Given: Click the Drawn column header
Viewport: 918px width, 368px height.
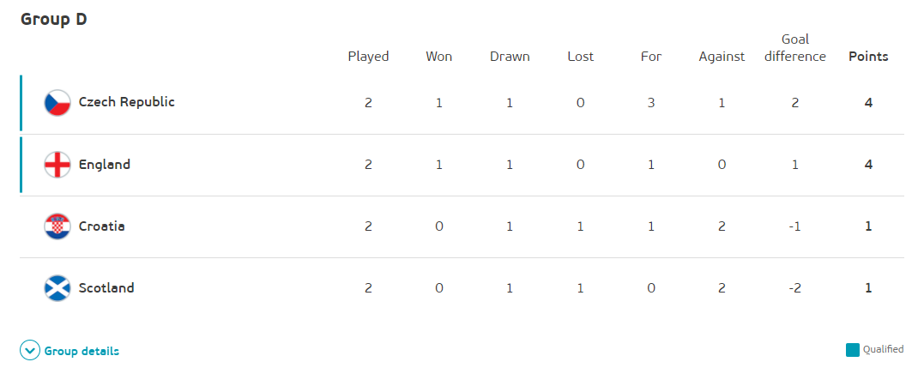Looking at the screenshot, I should (510, 57).
